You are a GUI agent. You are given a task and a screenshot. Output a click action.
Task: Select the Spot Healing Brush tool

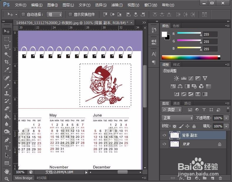click(7, 78)
